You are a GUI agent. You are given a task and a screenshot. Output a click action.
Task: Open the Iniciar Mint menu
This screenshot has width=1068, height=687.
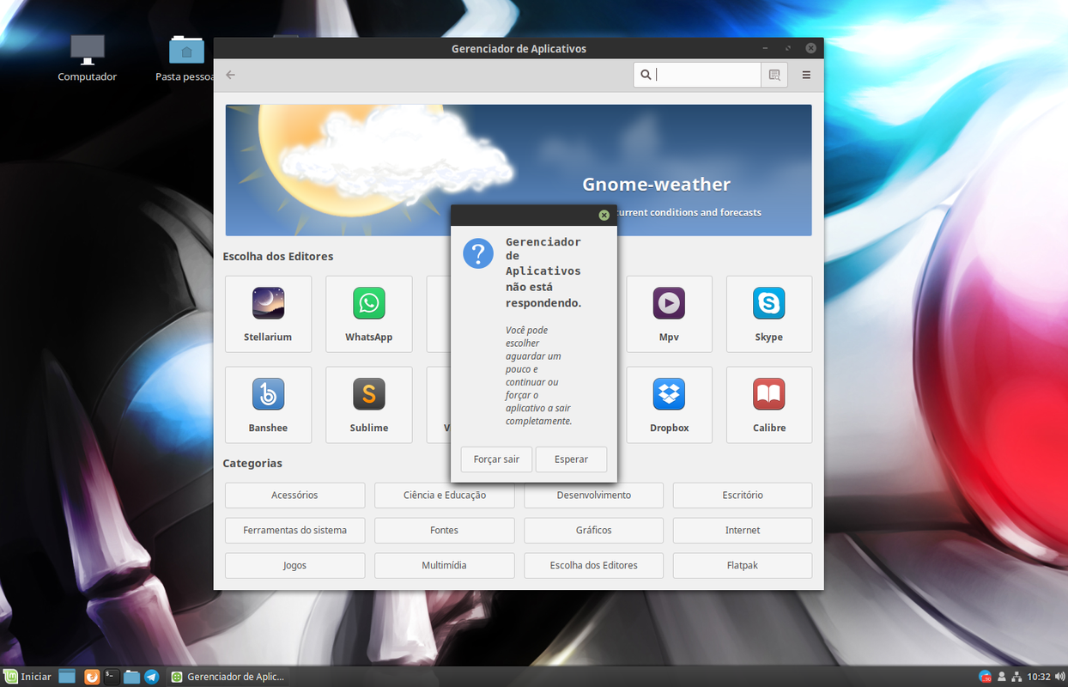[x=27, y=677]
